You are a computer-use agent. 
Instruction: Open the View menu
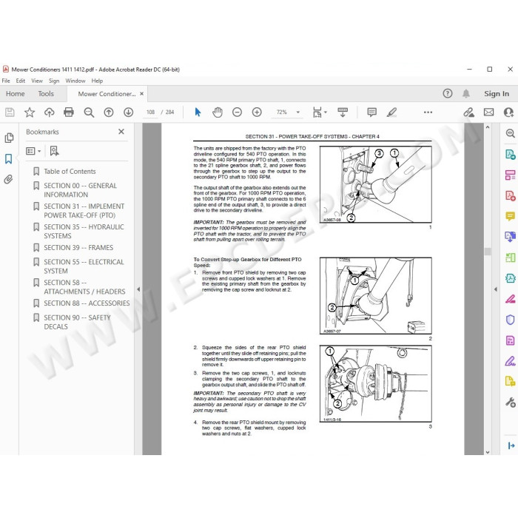37,81
